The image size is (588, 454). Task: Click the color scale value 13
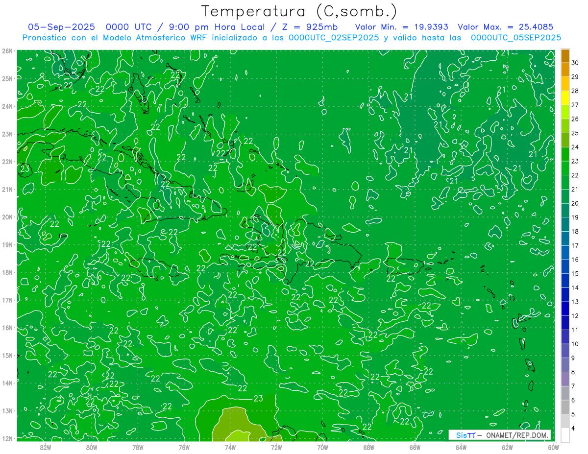(575, 302)
